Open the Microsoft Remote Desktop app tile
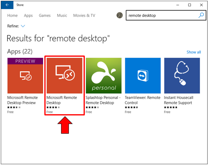Image resolution: width=208 pixels, height=165 pixels. tap(65, 75)
